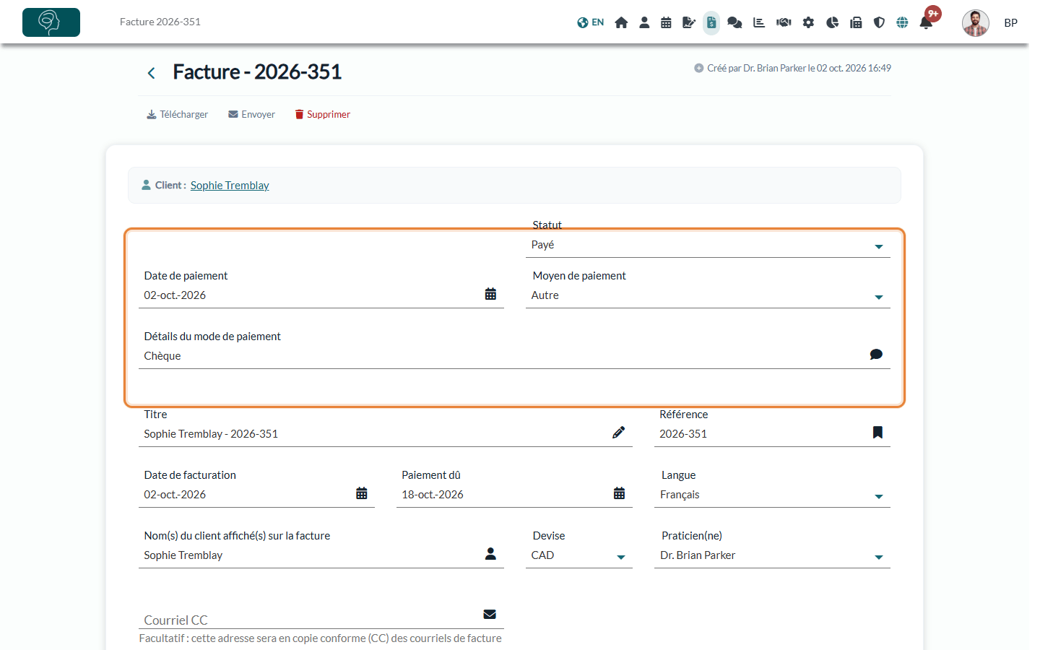Open settings gear icon
This screenshot has height=650, width=1040.
(808, 22)
